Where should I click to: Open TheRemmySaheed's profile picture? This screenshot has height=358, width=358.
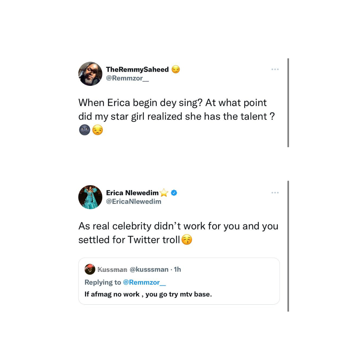(x=90, y=74)
